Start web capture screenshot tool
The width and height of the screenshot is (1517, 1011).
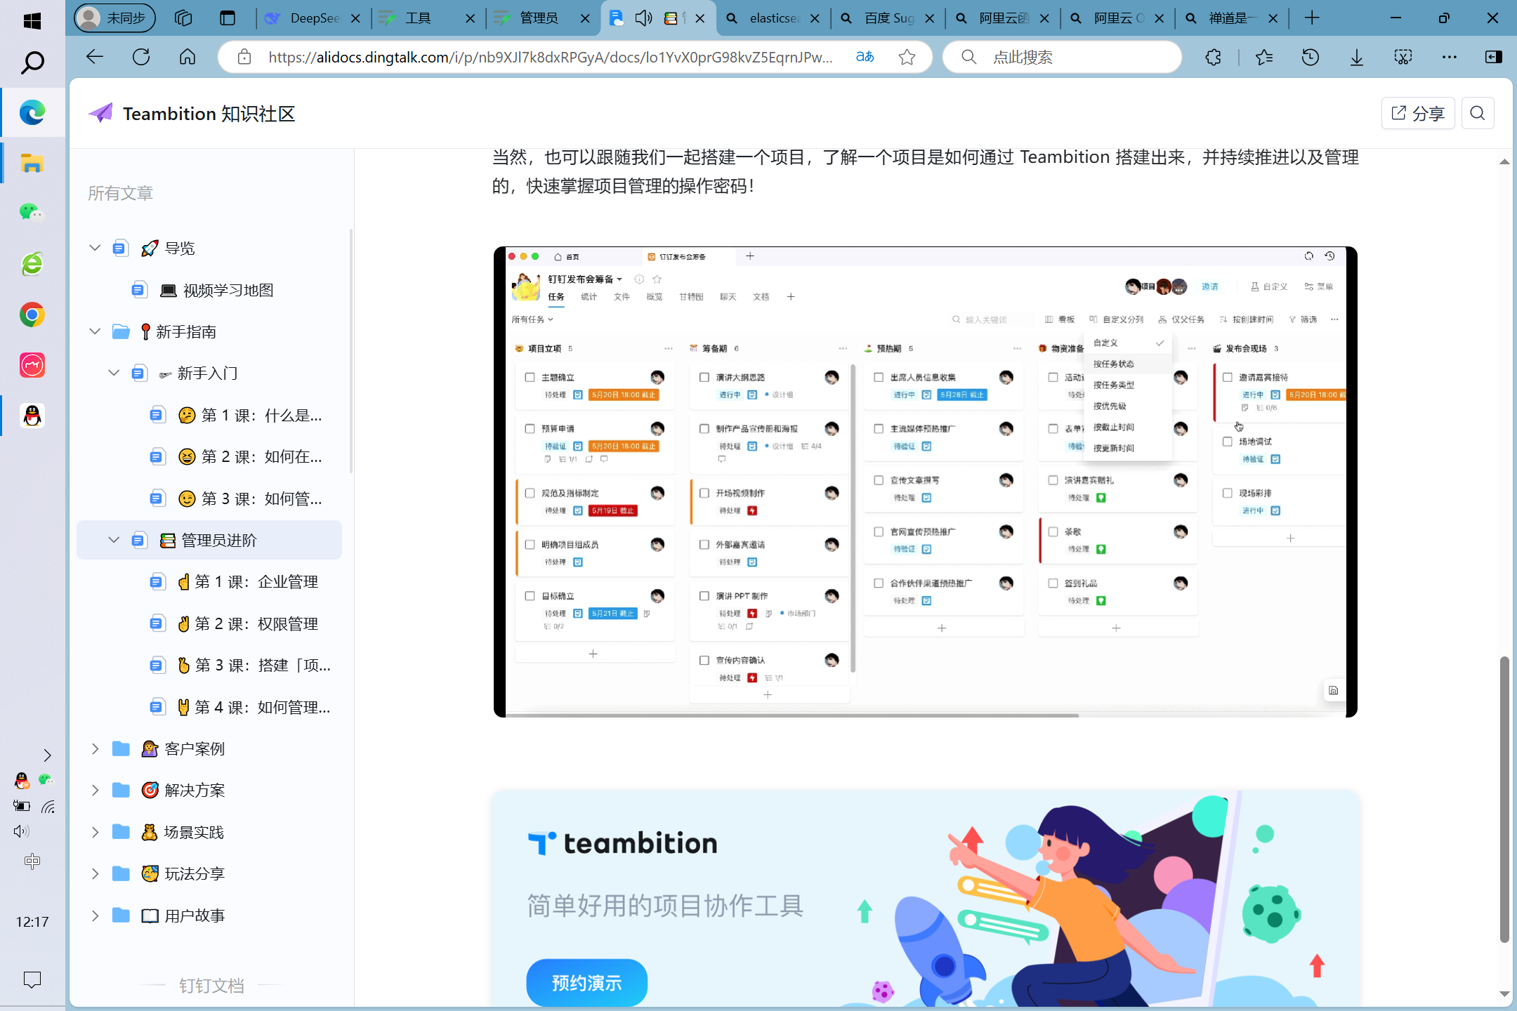(x=1403, y=57)
